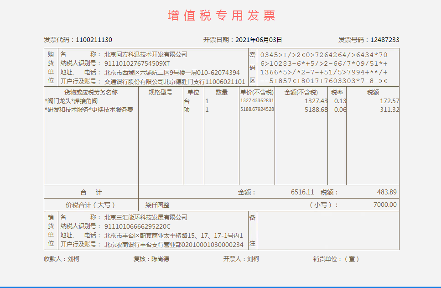Click the amount 5188.68
The image size is (441, 288).
pyautogui.click(x=316, y=110)
